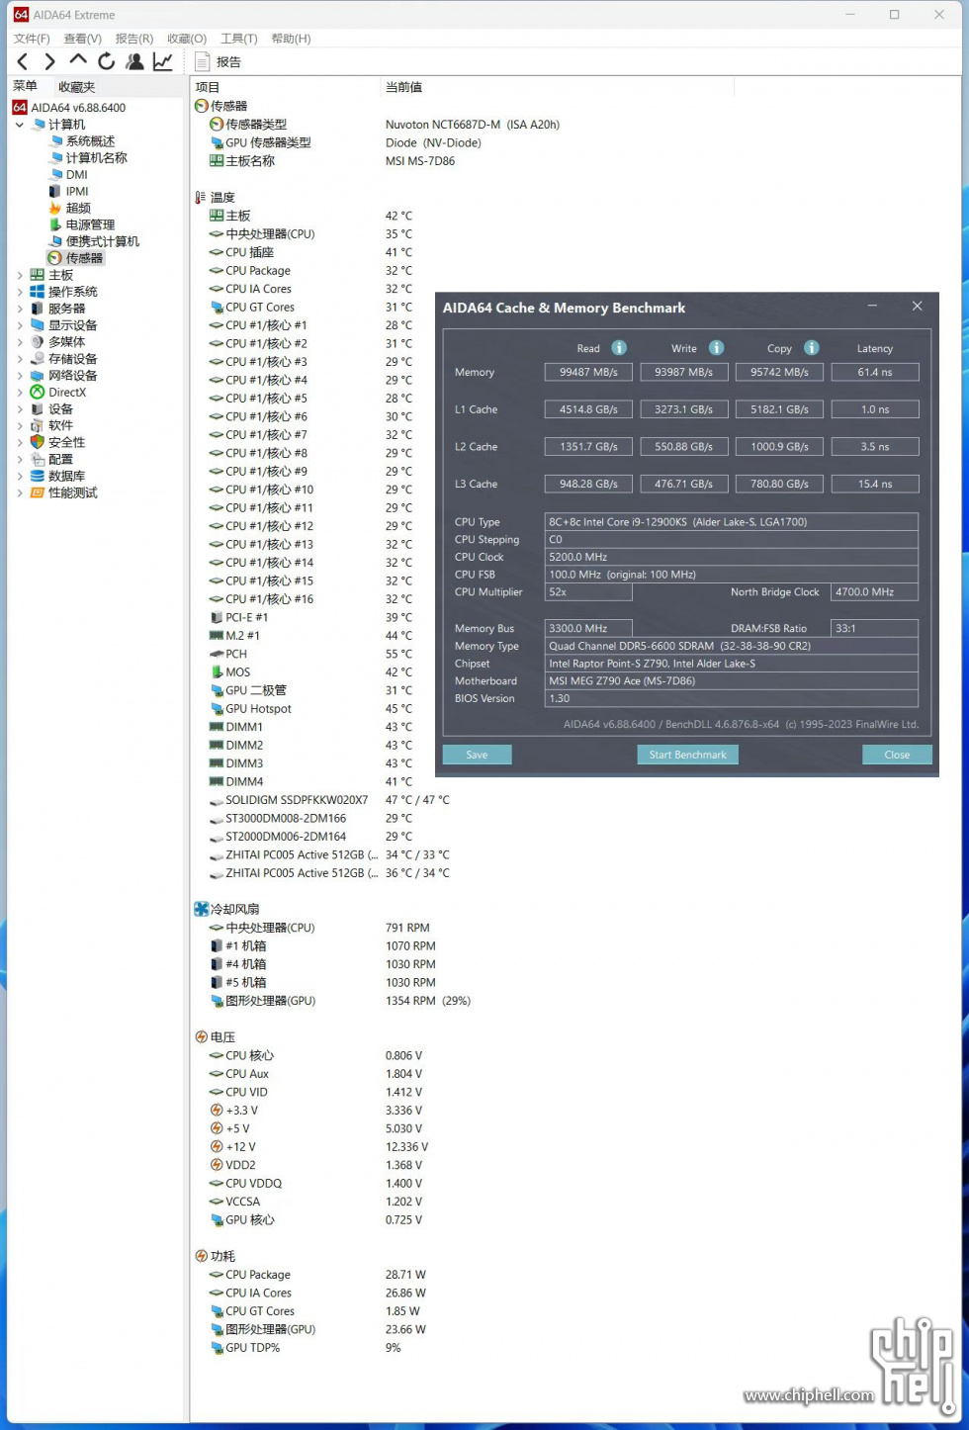Click the 配置 configuration icon
This screenshot has height=1430, width=969.
tap(38, 459)
